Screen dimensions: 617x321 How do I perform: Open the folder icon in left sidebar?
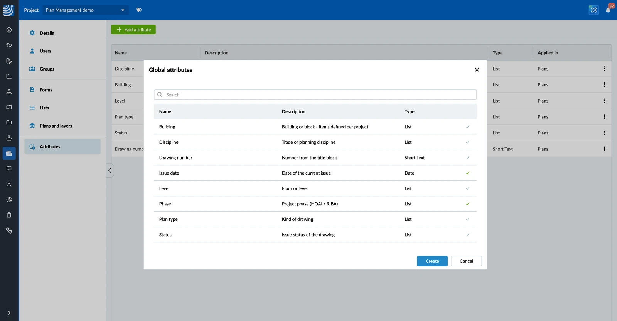[9, 123]
